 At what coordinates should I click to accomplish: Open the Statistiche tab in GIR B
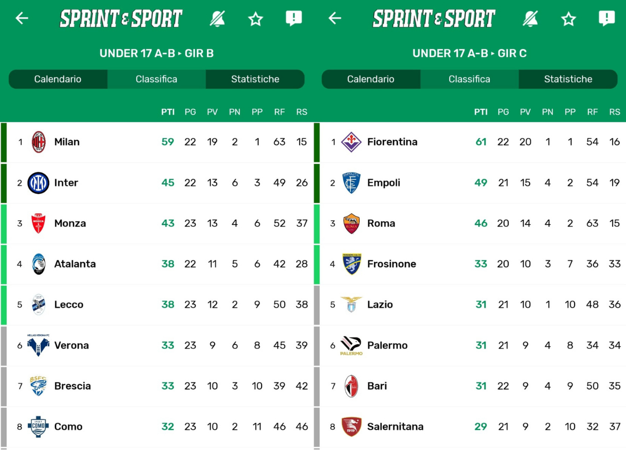(x=255, y=79)
